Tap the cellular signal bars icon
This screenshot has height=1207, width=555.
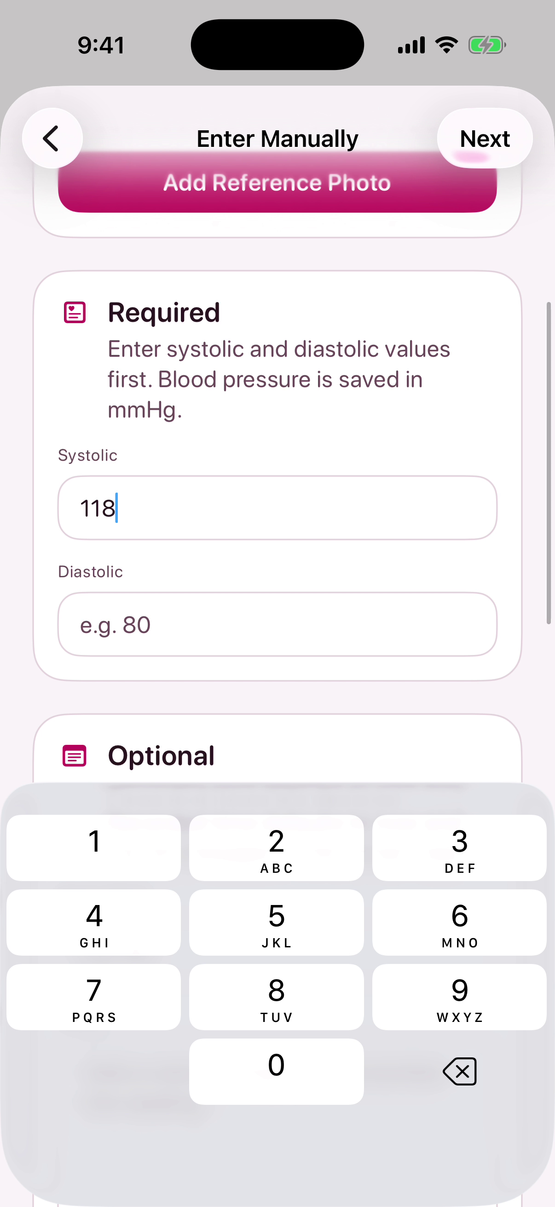pos(411,45)
